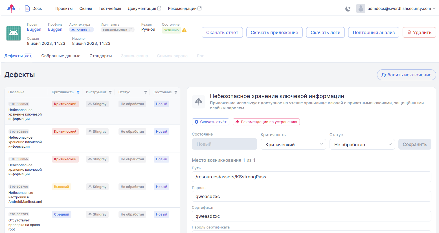The height and width of the screenshot is (233, 439).
Task: Open the Docs document icon
Action: [27, 8]
